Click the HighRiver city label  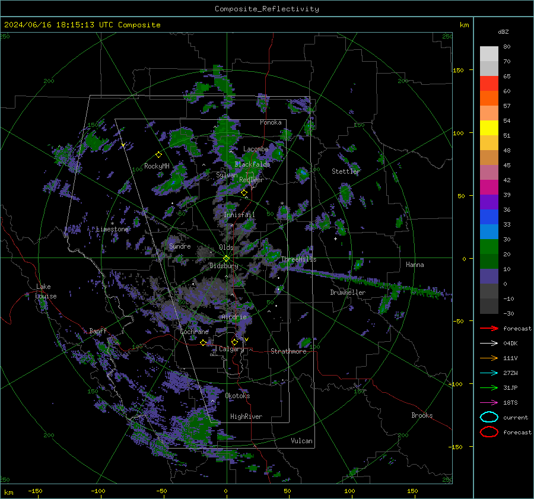[246, 417]
